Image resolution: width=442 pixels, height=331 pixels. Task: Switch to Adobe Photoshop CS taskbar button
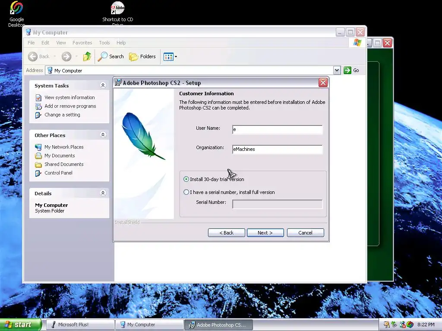tap(219, 325)
